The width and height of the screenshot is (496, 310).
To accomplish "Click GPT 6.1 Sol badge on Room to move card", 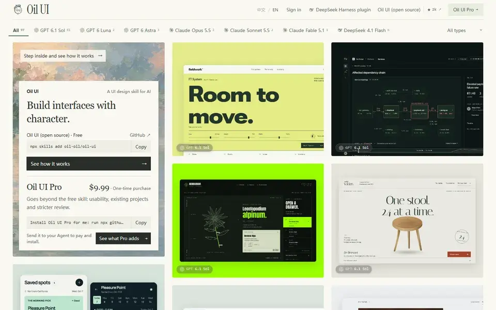I will [x=195, y=147].
